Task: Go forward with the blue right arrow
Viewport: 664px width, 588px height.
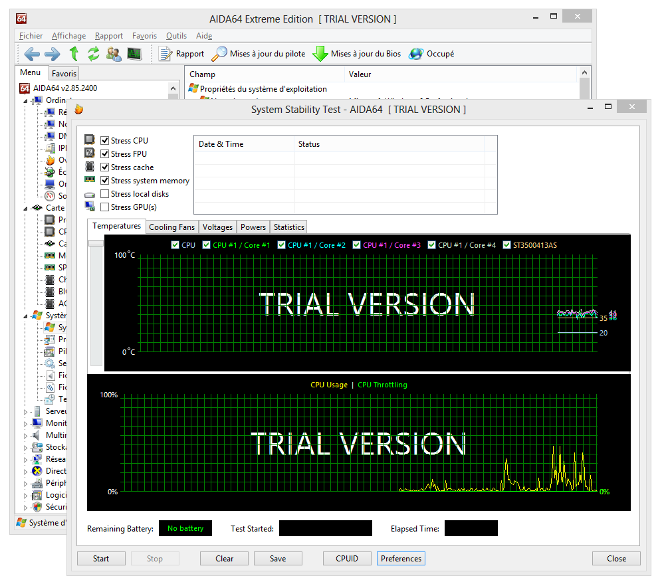Action: (x=53, y=54)
